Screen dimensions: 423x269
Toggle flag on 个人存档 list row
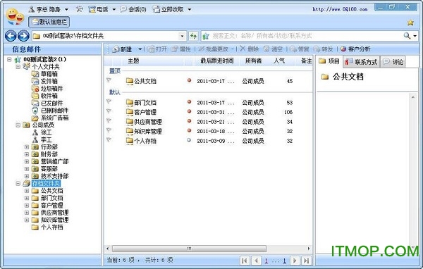click(109, 140)
